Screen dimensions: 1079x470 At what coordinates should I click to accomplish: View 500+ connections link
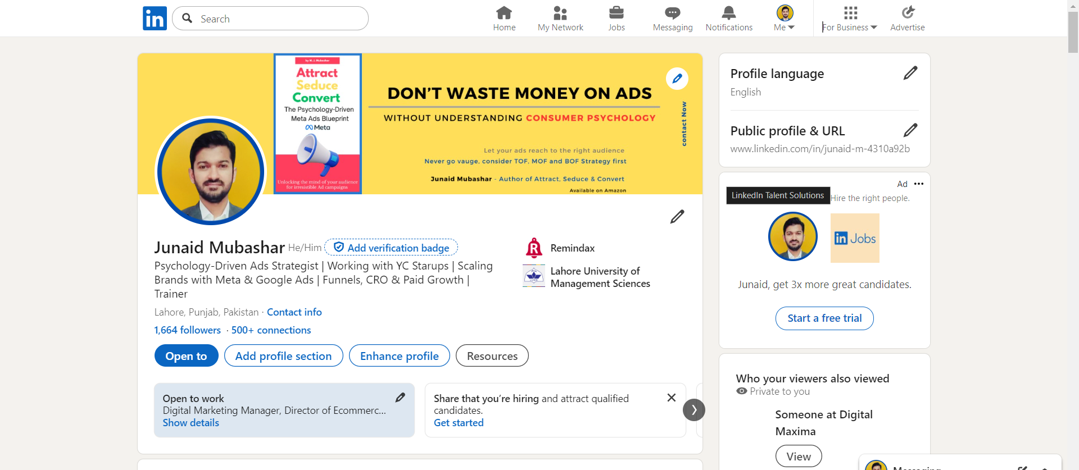pyautogui.click(x=271, y=330)
